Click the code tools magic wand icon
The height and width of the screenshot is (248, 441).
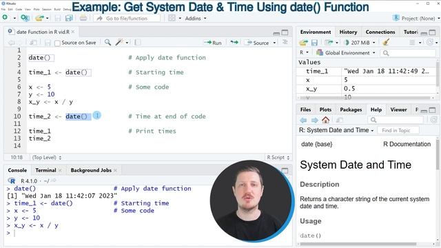click(x=119, y=43)
